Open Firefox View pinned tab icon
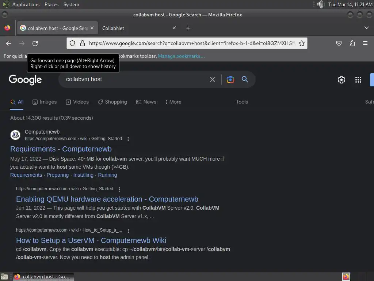 click(7, 28)
